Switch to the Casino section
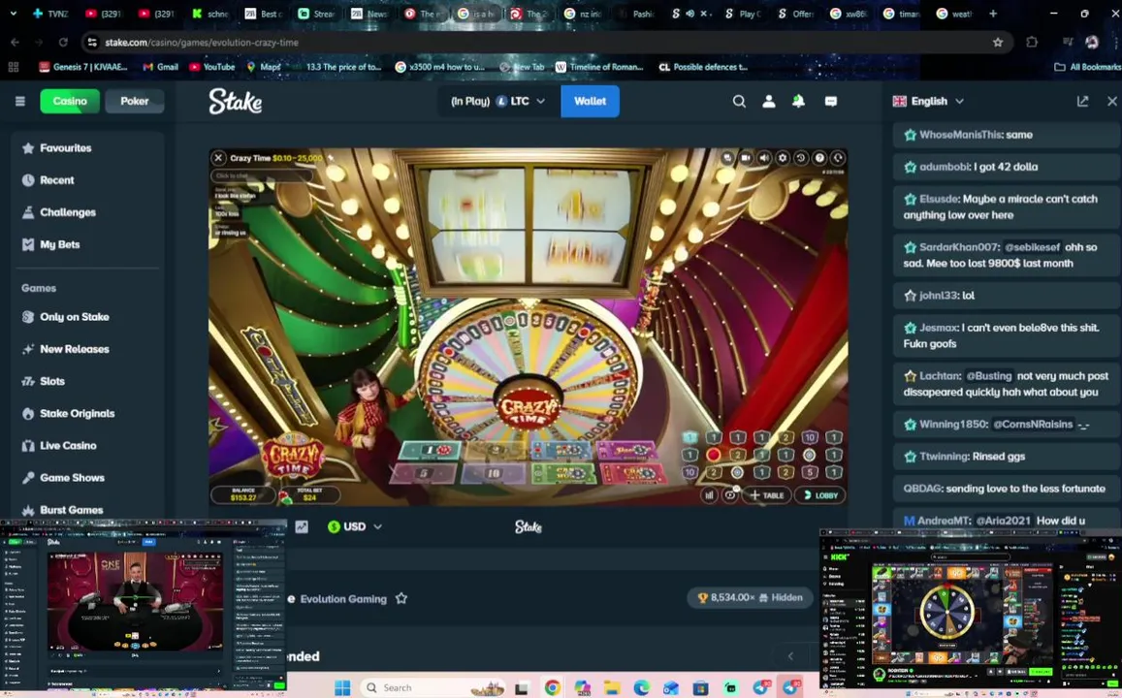 point(70,101)
